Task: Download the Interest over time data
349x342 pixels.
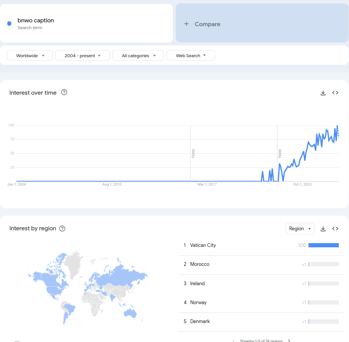Action: 323,93
